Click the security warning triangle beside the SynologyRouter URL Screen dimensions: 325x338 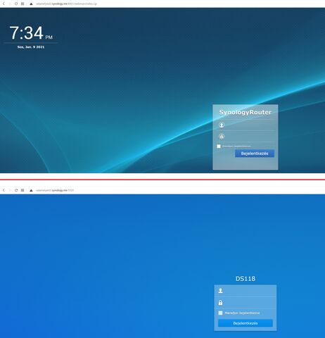(31, 4)
